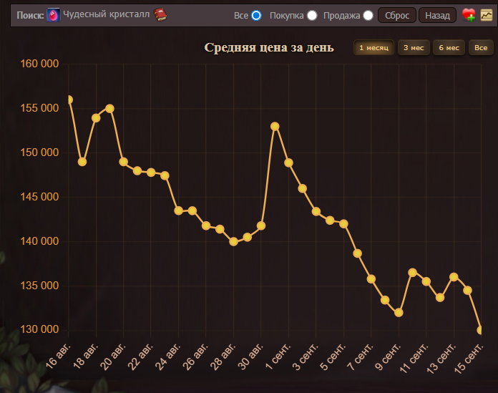Switch chart range to 1 месяц

click(373, 48)
